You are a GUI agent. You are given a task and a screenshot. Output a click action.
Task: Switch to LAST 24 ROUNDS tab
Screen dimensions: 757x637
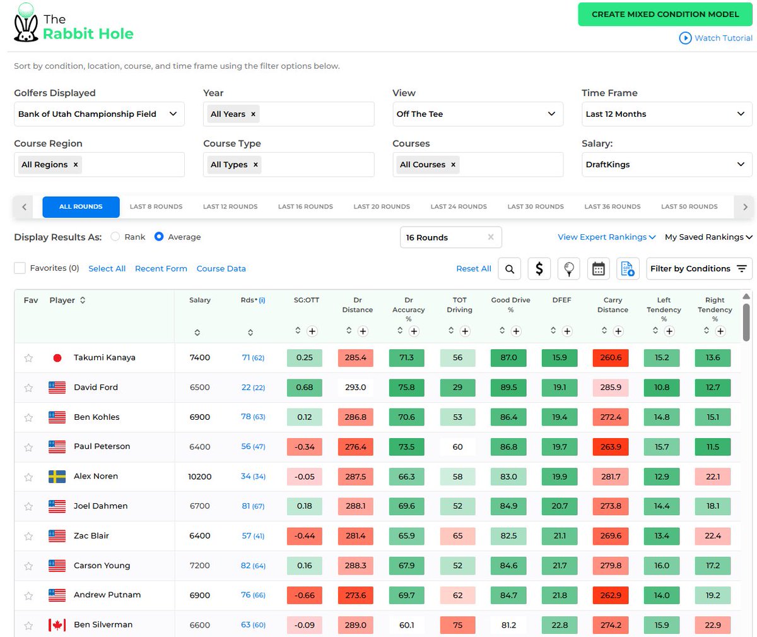[x=459, y=206]
